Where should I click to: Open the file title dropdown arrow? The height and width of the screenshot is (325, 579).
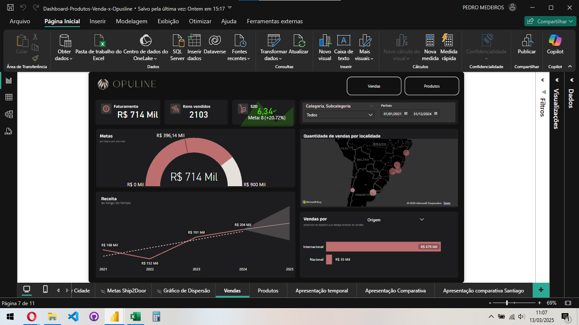230,8
